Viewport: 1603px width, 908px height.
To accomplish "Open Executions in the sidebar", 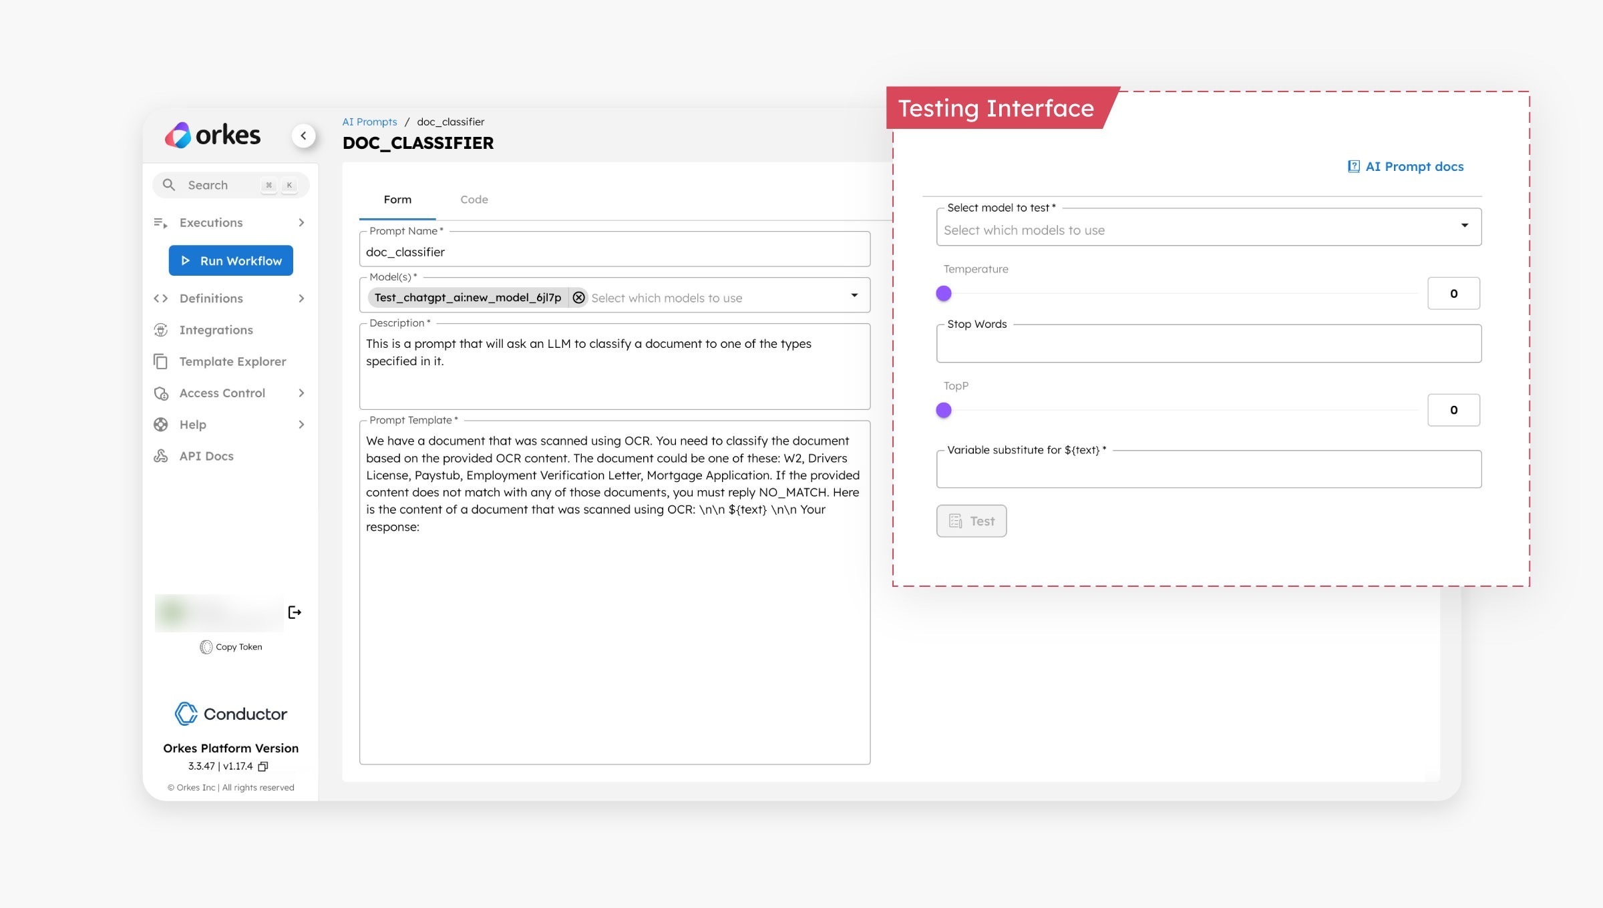I will [211, 222].
